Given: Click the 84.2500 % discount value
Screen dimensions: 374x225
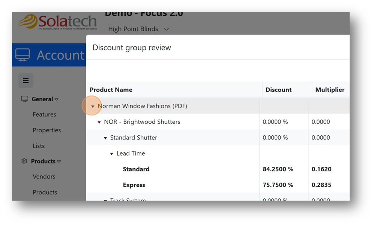Looking at the screenshot, I should 278,169.
